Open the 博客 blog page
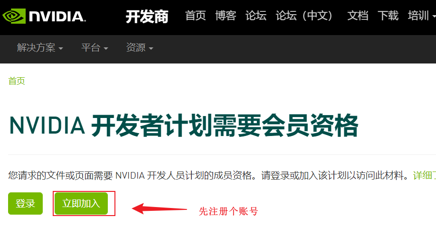The width and height of the screenshot is (436, 226). coord(226,16)
